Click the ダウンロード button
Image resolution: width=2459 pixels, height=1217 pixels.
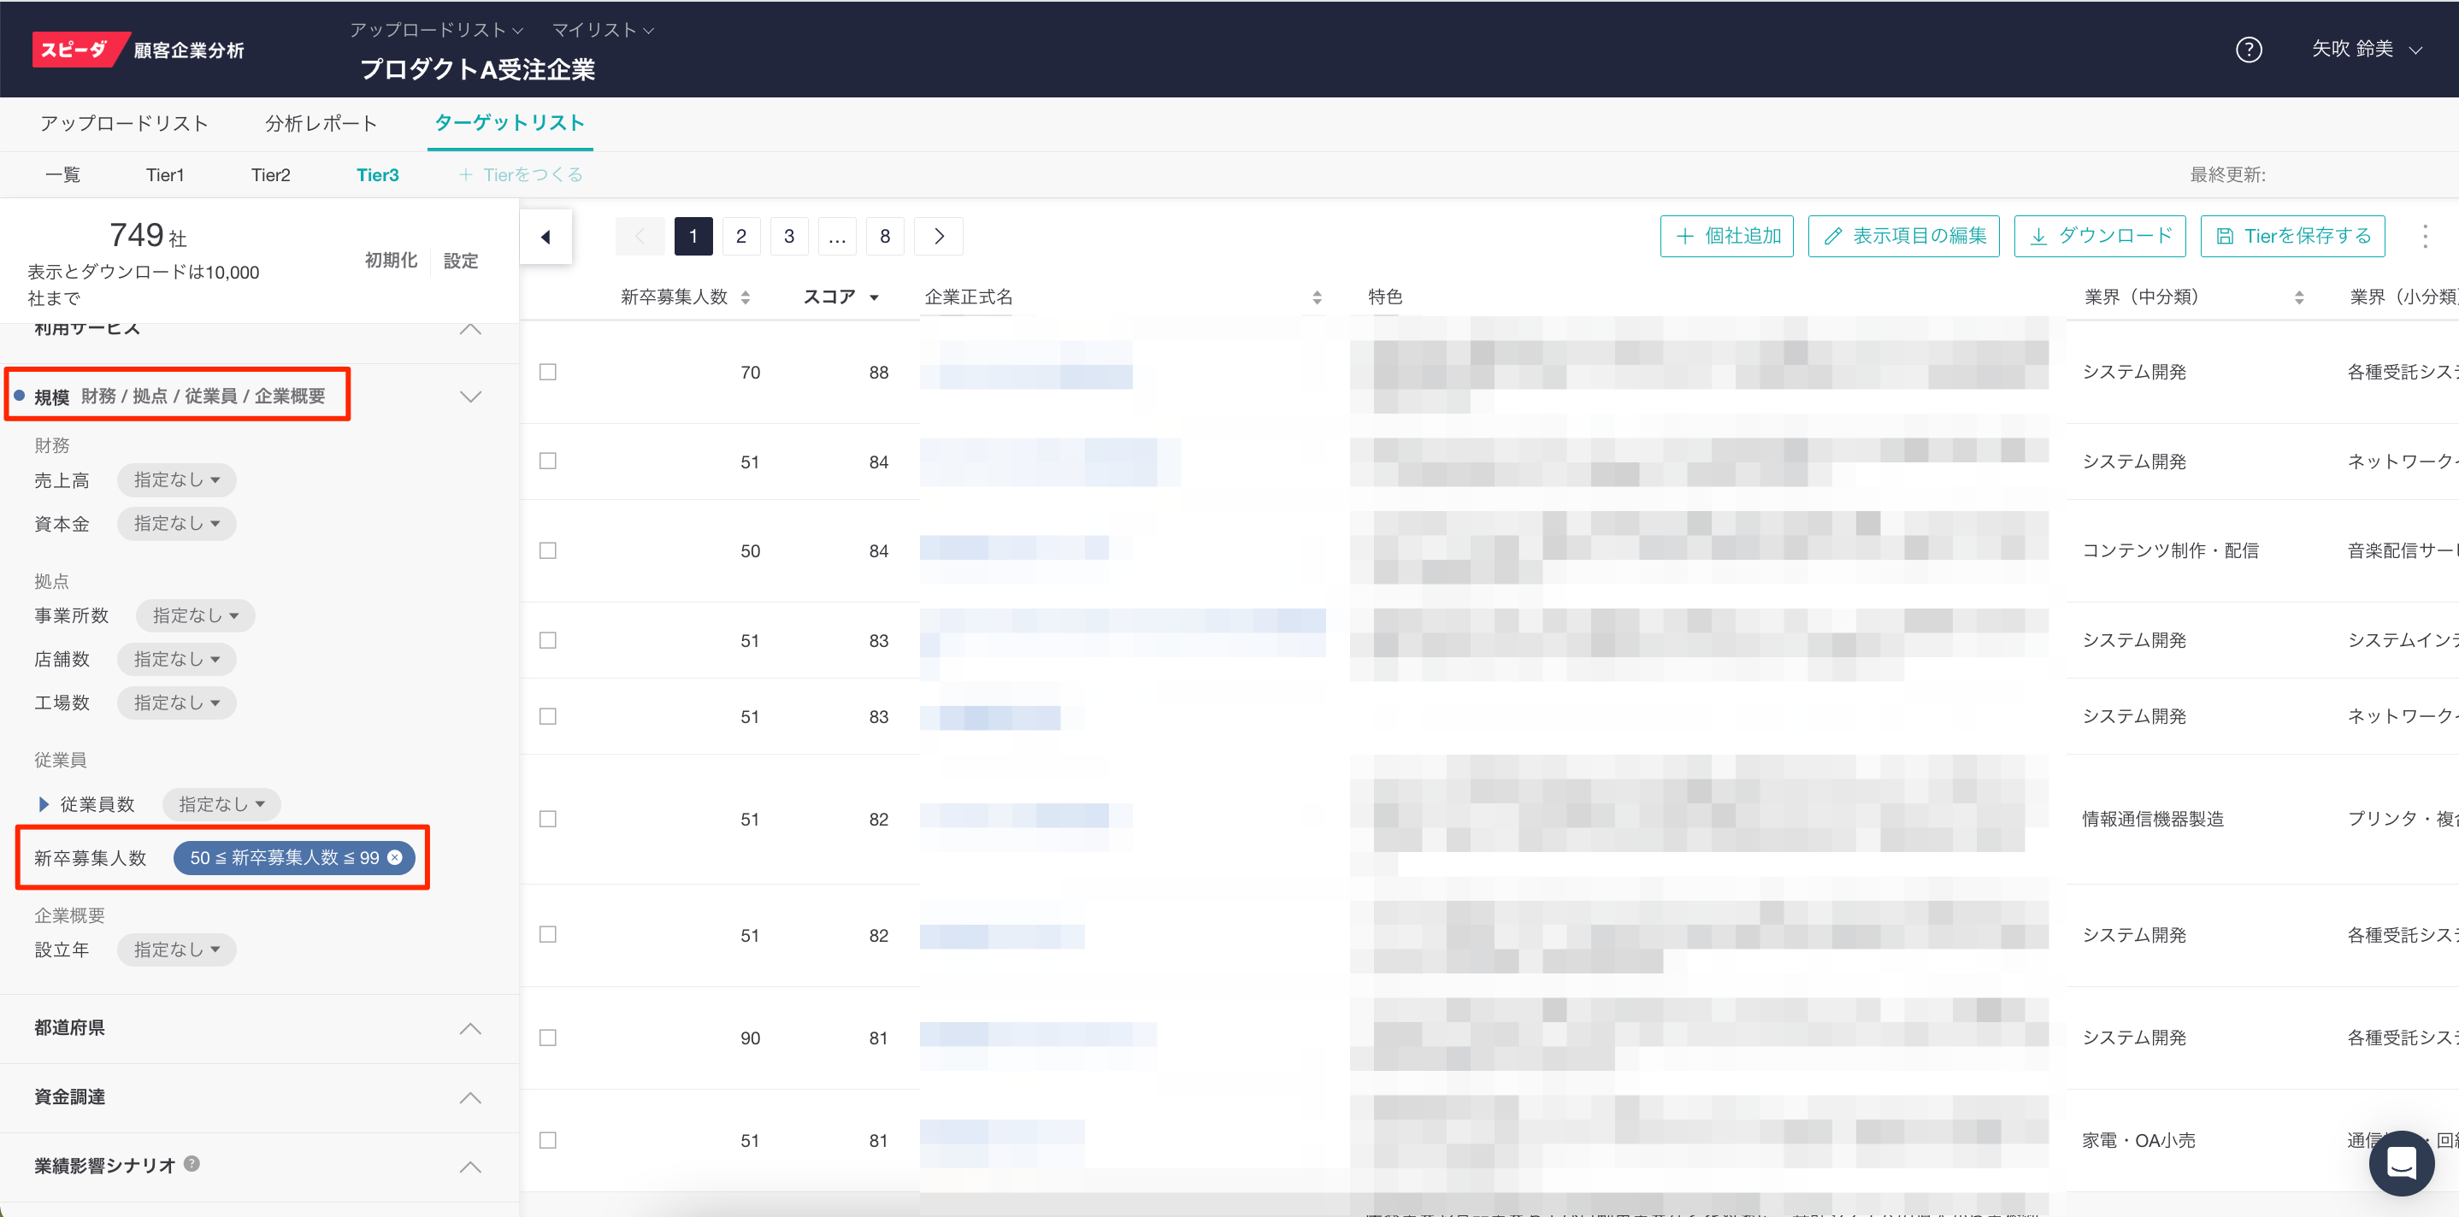(x=2099, y=237)
